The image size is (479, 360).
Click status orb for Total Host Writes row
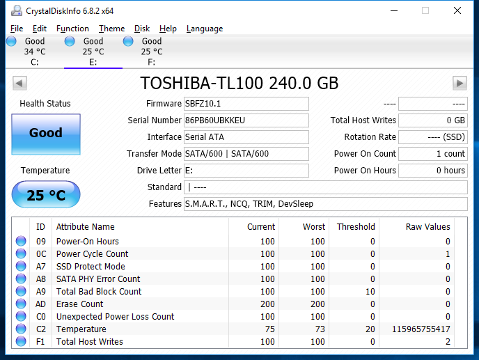(21, 342)
